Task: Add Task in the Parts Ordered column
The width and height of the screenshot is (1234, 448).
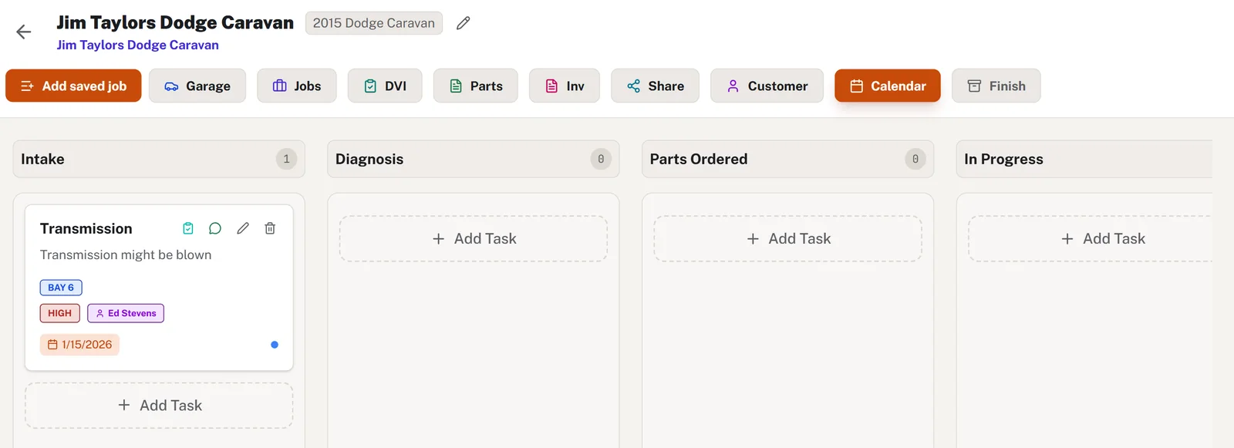Action: pyautogui.click(x=788, y=239)
